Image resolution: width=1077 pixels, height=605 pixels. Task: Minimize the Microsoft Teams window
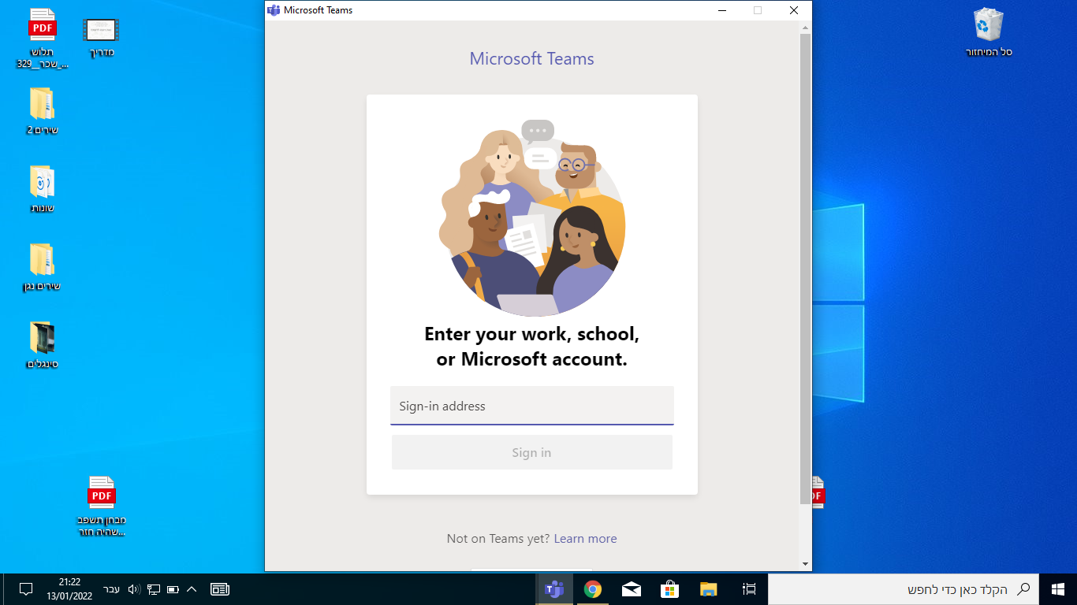721,10
